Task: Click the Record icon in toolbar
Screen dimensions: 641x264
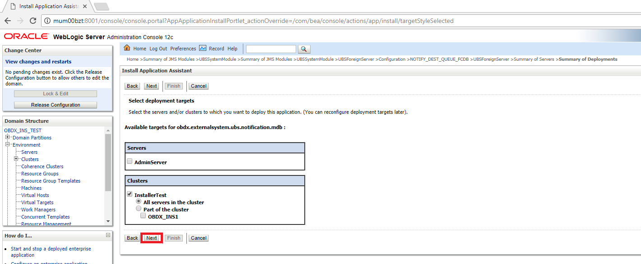Action: [x=203, y=48]
